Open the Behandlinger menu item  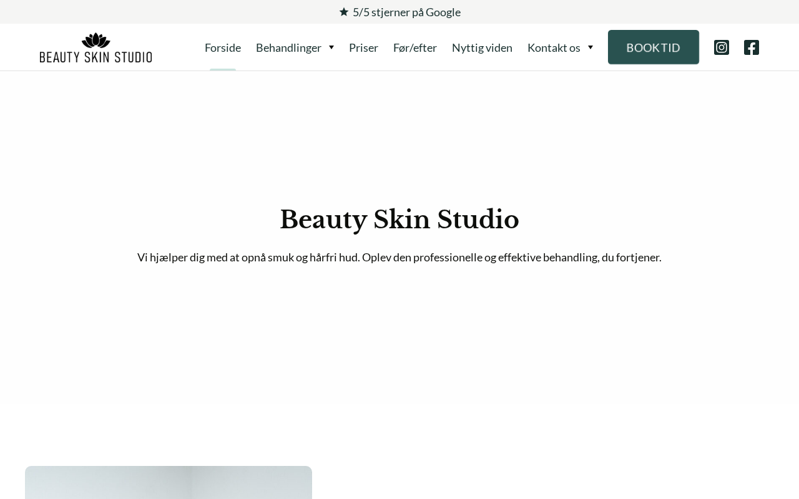tap(288, 47)
